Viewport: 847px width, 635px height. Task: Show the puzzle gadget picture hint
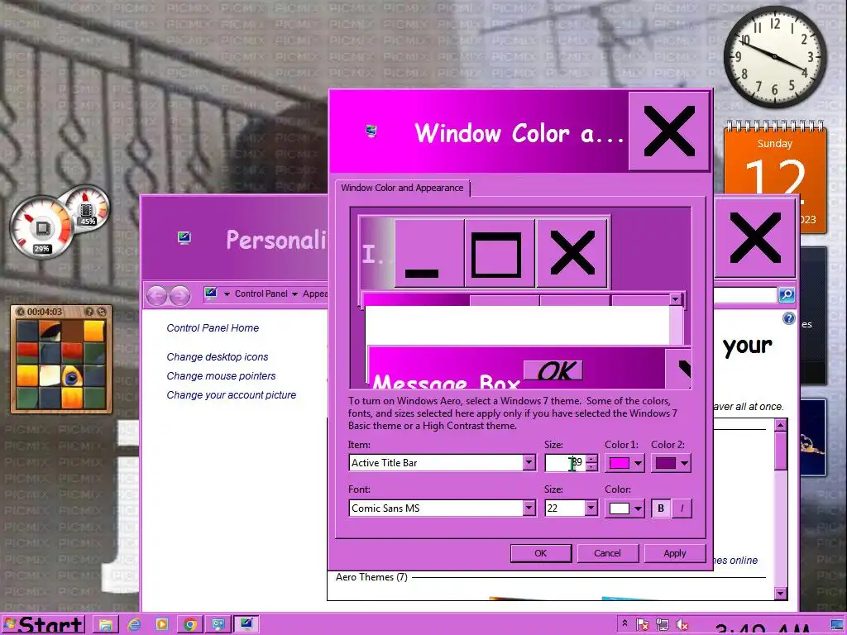coord(89,312)
